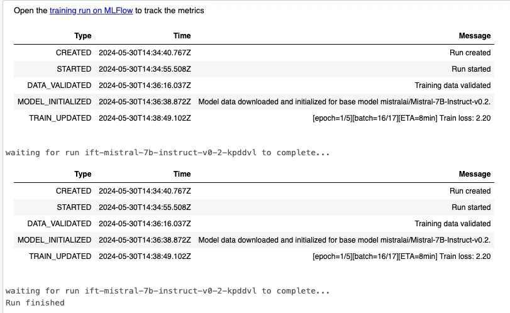
Task: Select timestamp 14:36:16.037Z in the second table
Action: coord(145,224)
